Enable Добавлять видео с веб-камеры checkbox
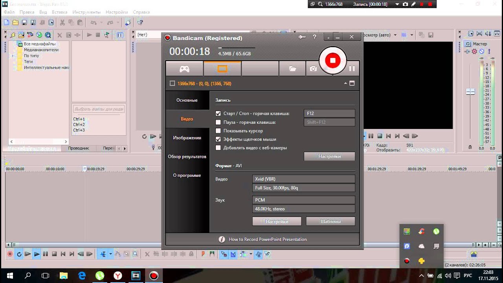This screenshot has width=503, height=283. pyautogui.click(x=218, y=148)
